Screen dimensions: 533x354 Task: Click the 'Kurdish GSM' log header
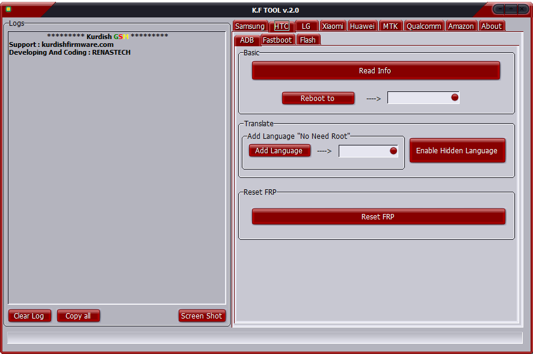pyautogui.click(x=108, y=36)
